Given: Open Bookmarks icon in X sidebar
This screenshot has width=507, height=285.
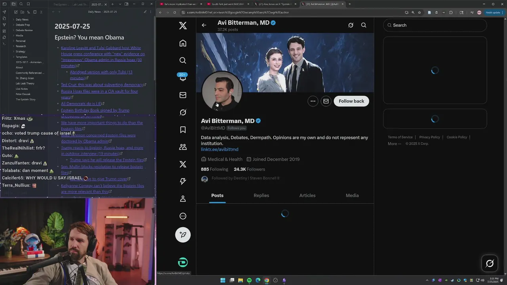Looking at the screenshot, I should click(x=183, y=129).
